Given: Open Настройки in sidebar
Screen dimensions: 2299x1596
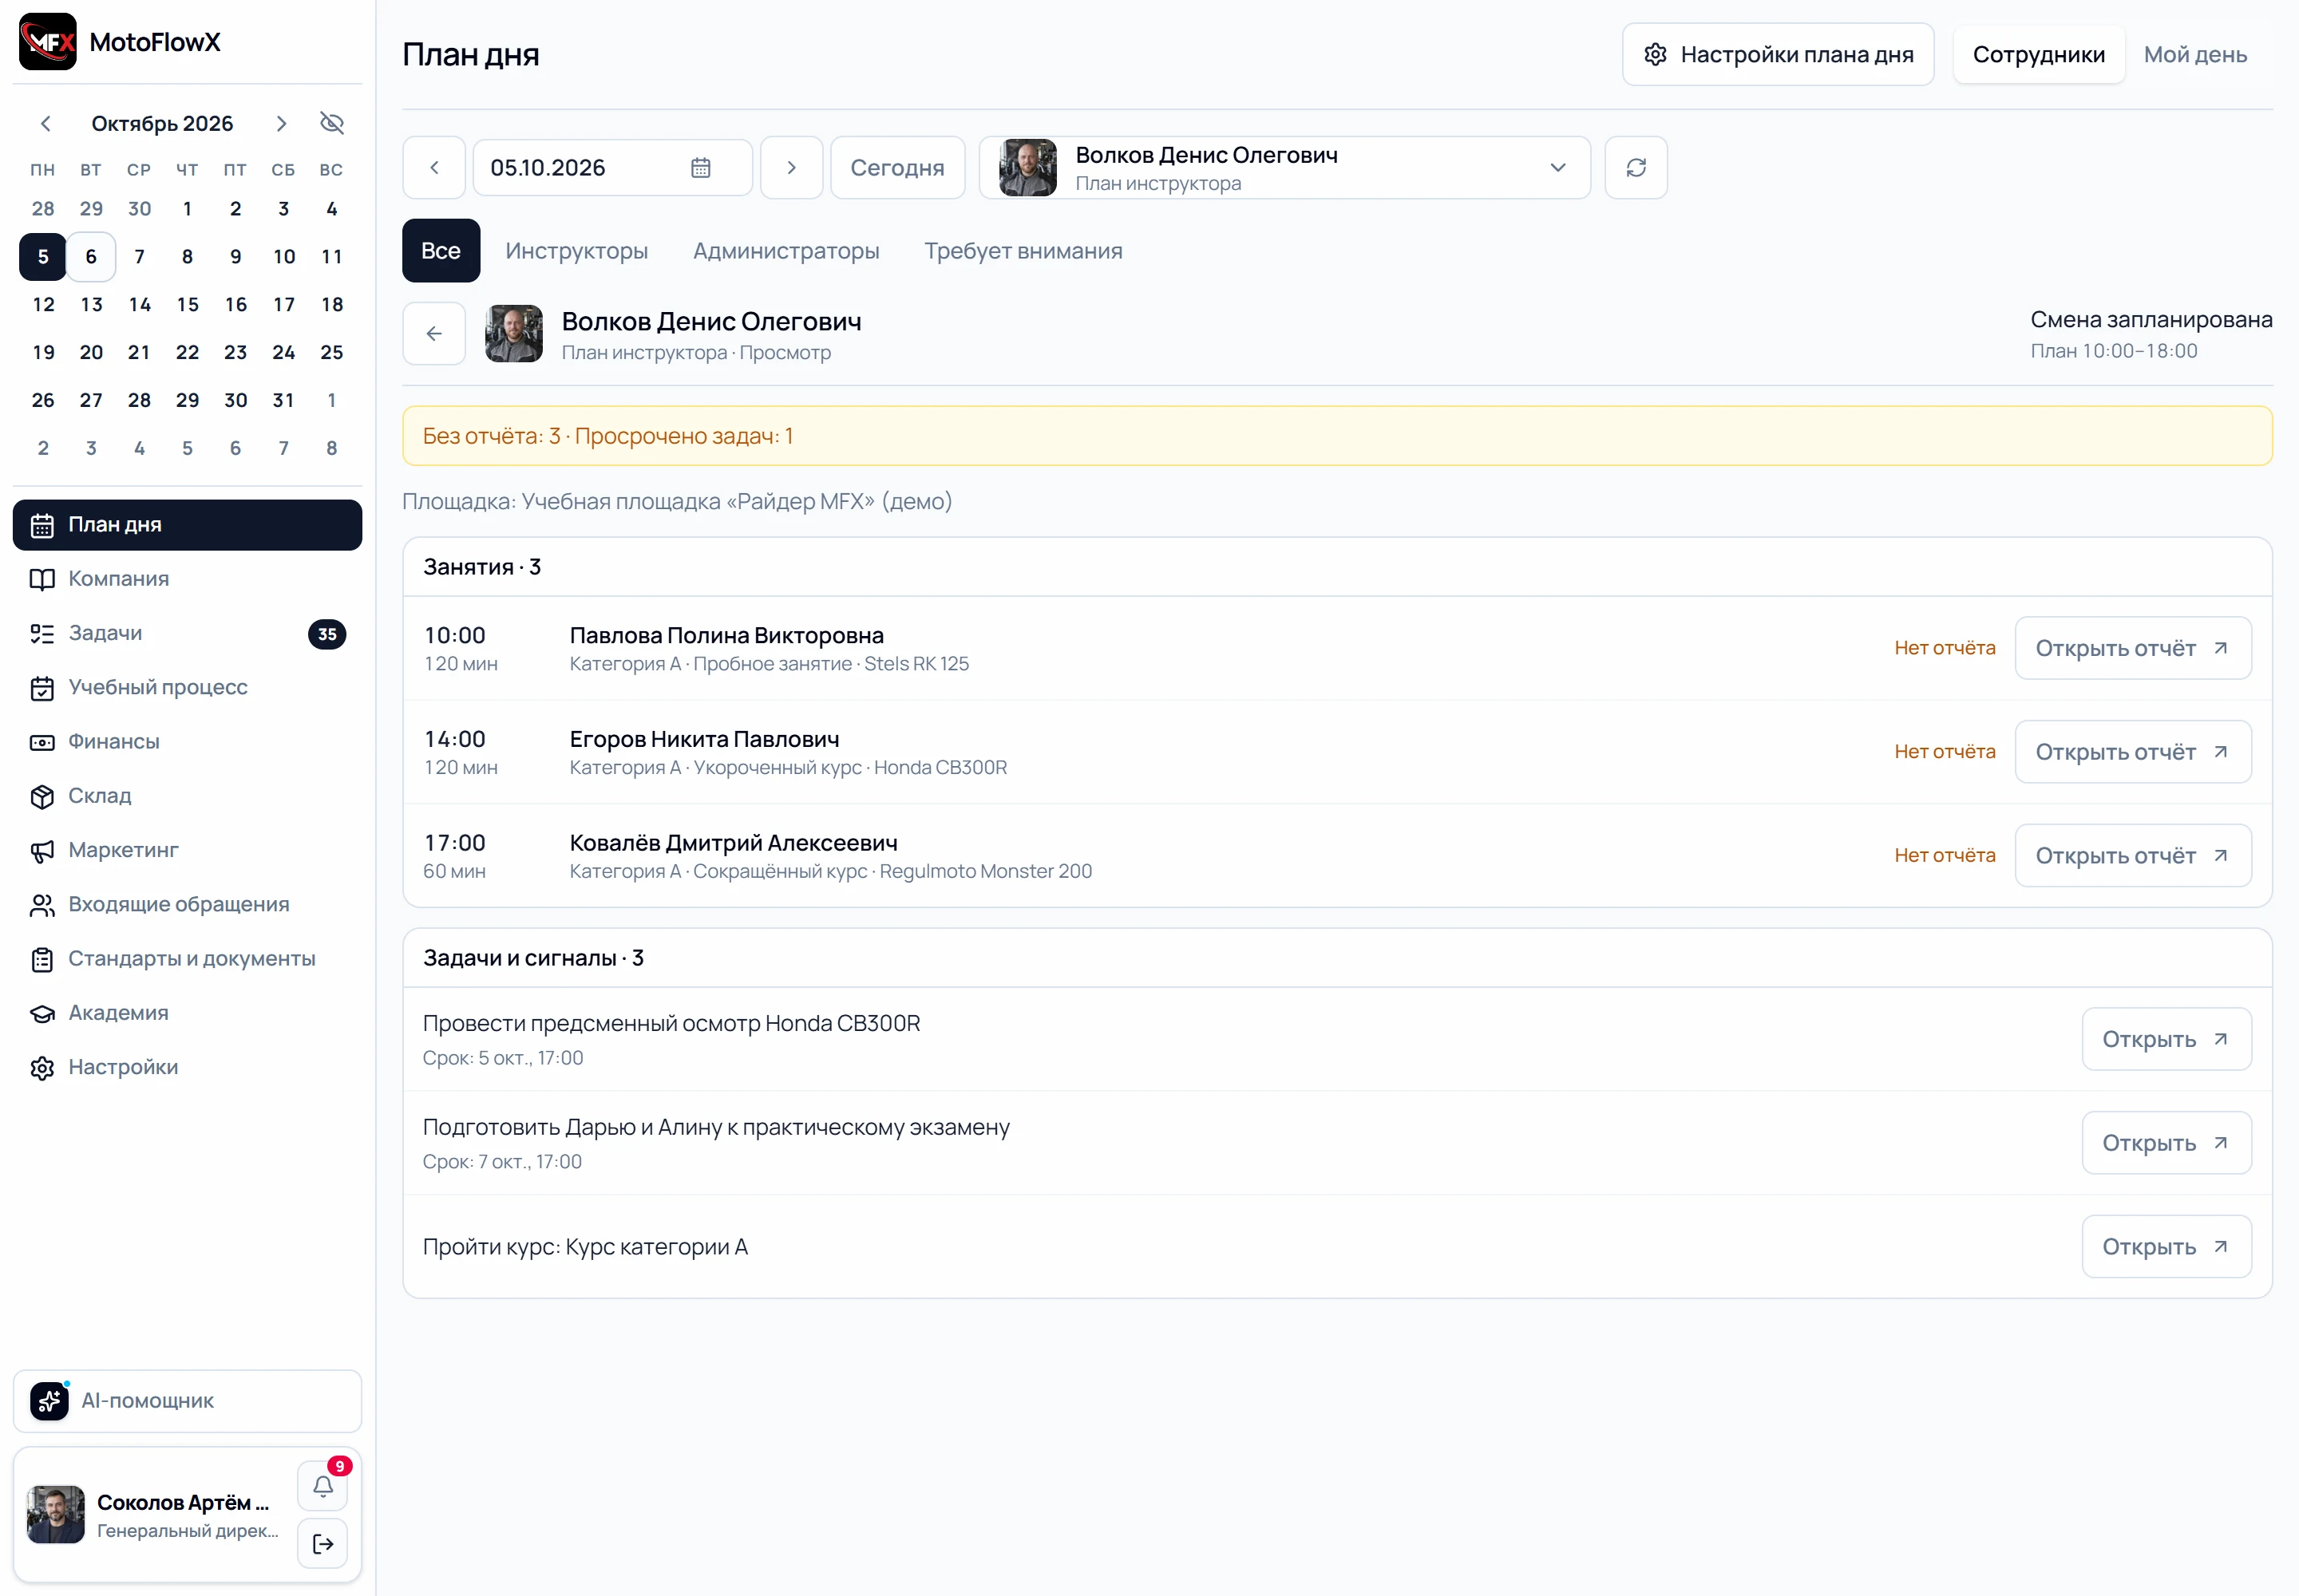Looking at the screenshot, I should pyautogui.click(x=187, y=1067).
